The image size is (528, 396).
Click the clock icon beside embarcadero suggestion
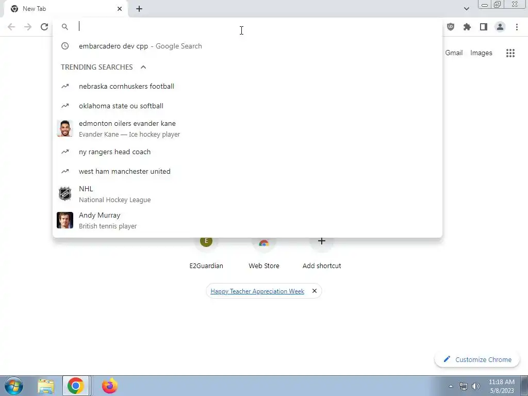point(65,46)
